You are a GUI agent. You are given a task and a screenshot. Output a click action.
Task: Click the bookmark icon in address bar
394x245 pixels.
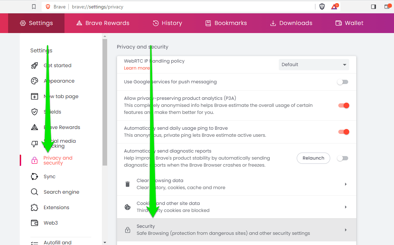34,7
